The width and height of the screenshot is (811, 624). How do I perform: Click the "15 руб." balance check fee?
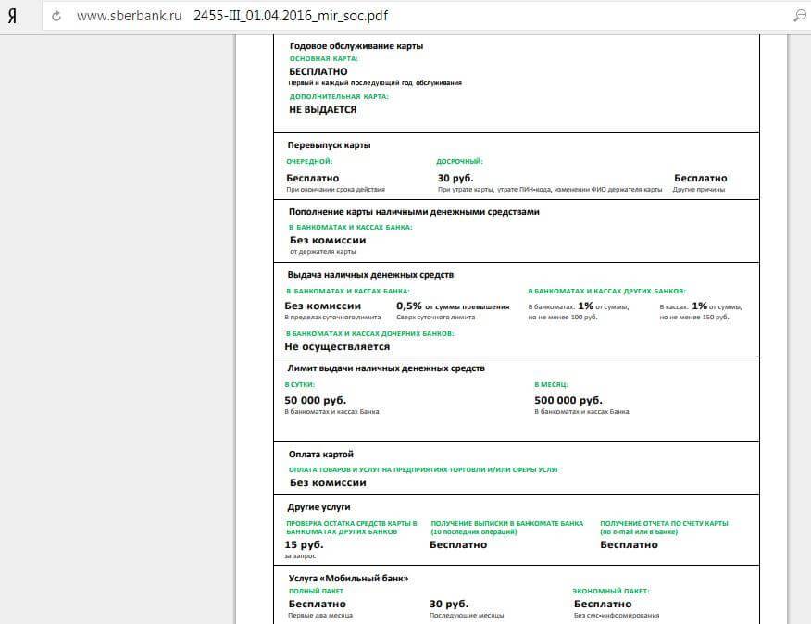click(x=303, y=544)
